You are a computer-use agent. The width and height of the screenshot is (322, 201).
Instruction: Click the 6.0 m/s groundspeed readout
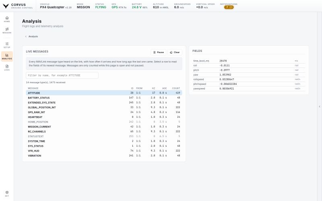pyautogui.click(x=179, y=7)
